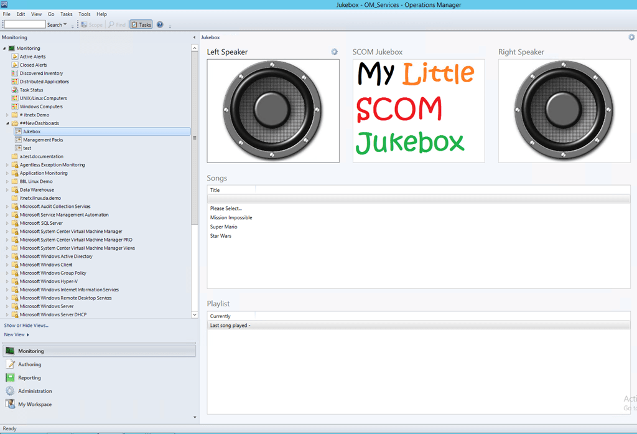Select the Authoring workspace pencil icon
637x434 pixels.
tap(10, 364)
